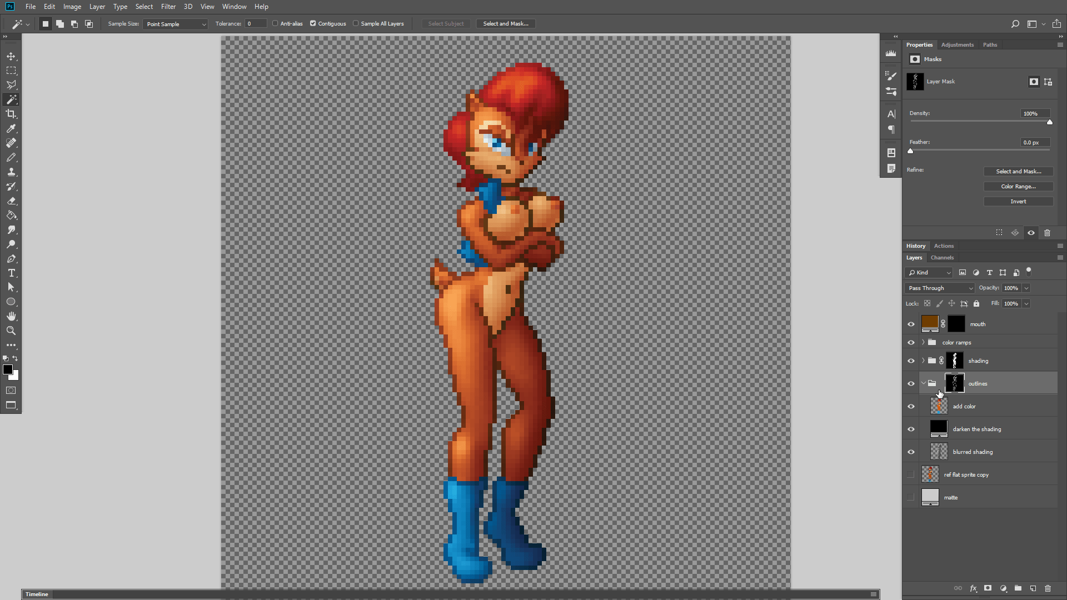Select the Hand tool
Screen dimensions: 1067x600
(x=11, y=316)
